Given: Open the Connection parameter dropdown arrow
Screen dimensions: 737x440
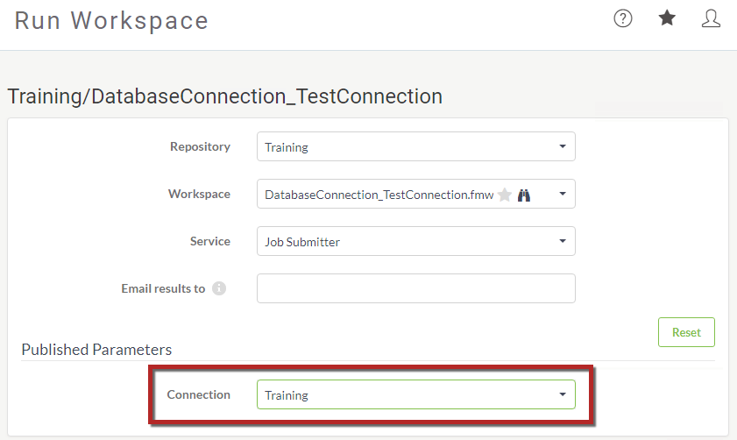Looking at the screenshot, I should tap(562, 394).
